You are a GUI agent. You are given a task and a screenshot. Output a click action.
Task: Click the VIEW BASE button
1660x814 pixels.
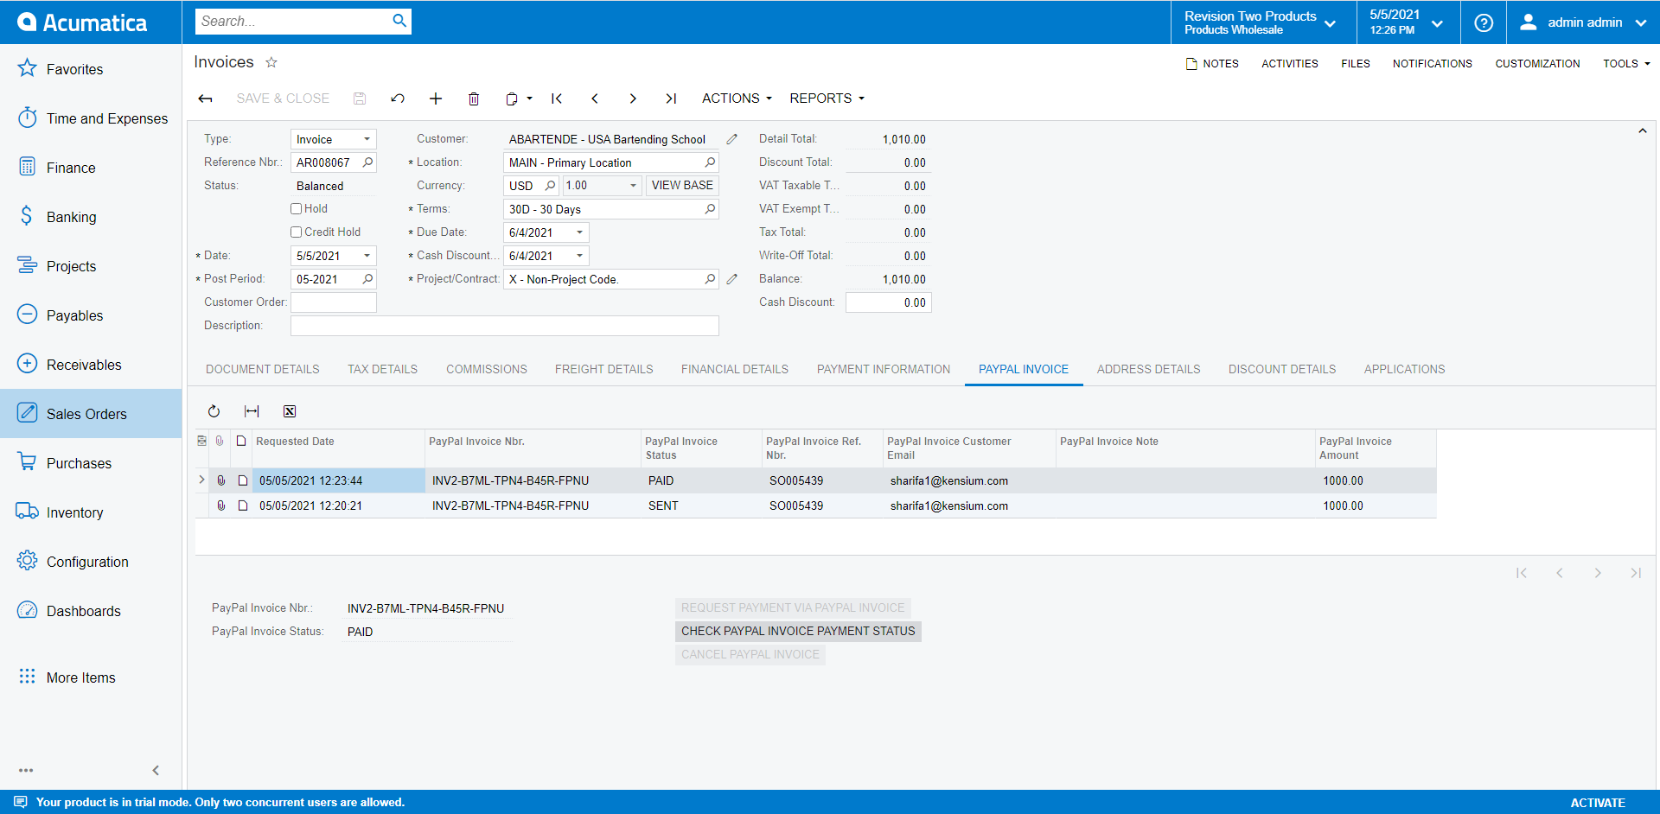(682, 186)
